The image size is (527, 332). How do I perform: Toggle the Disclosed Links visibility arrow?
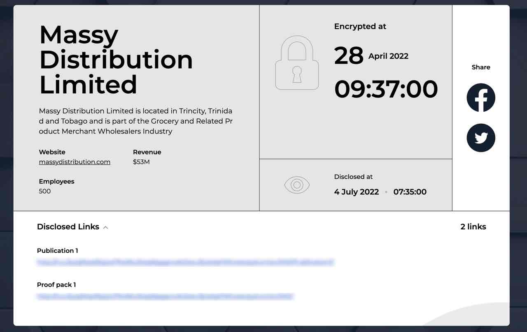pos(105,227)
